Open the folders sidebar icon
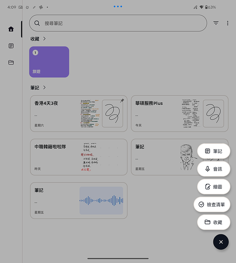236x263 pixels. (11, 62)
